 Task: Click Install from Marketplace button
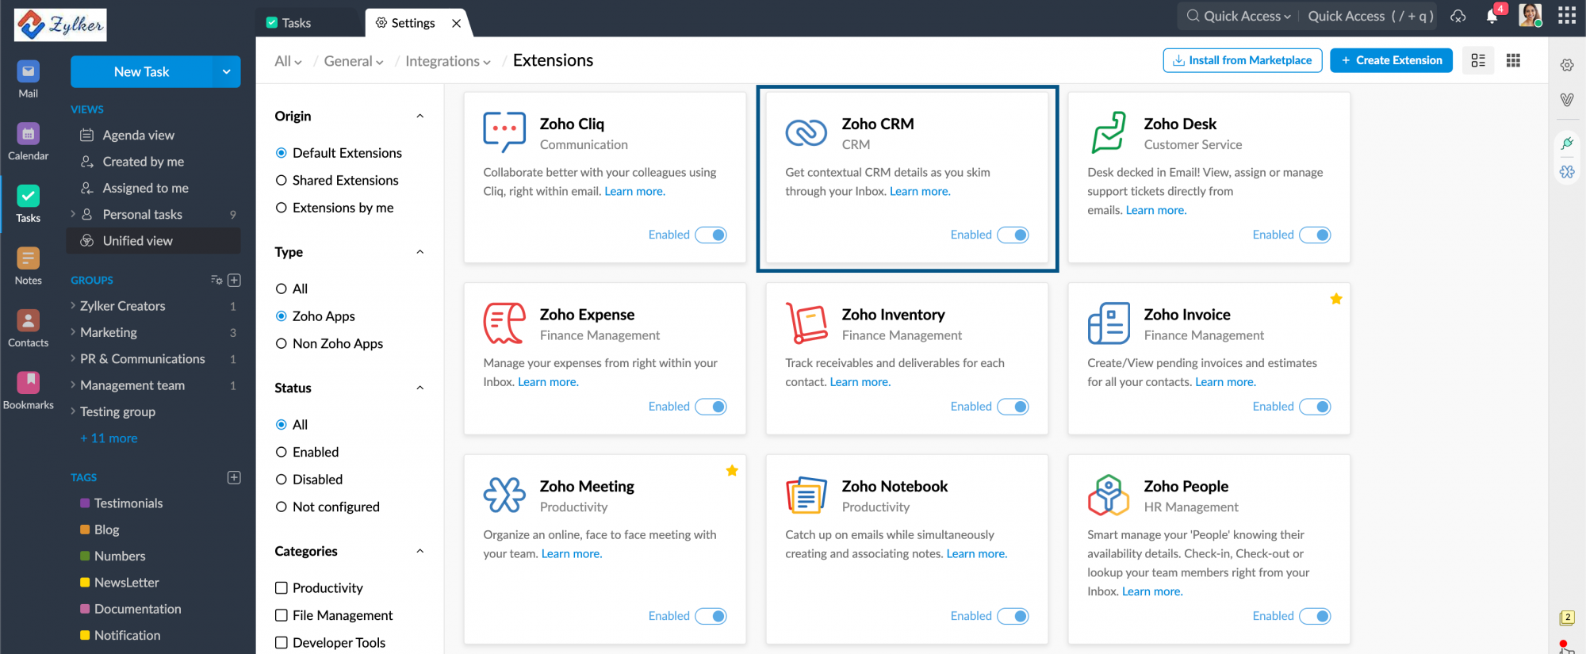click(1242, 60)
